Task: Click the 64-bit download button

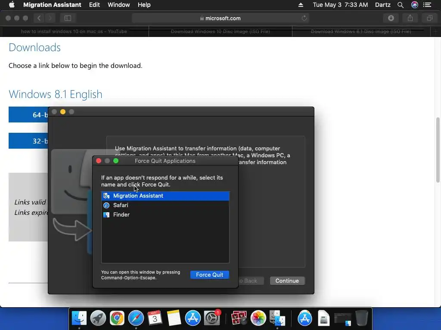Action: (28, 114)
